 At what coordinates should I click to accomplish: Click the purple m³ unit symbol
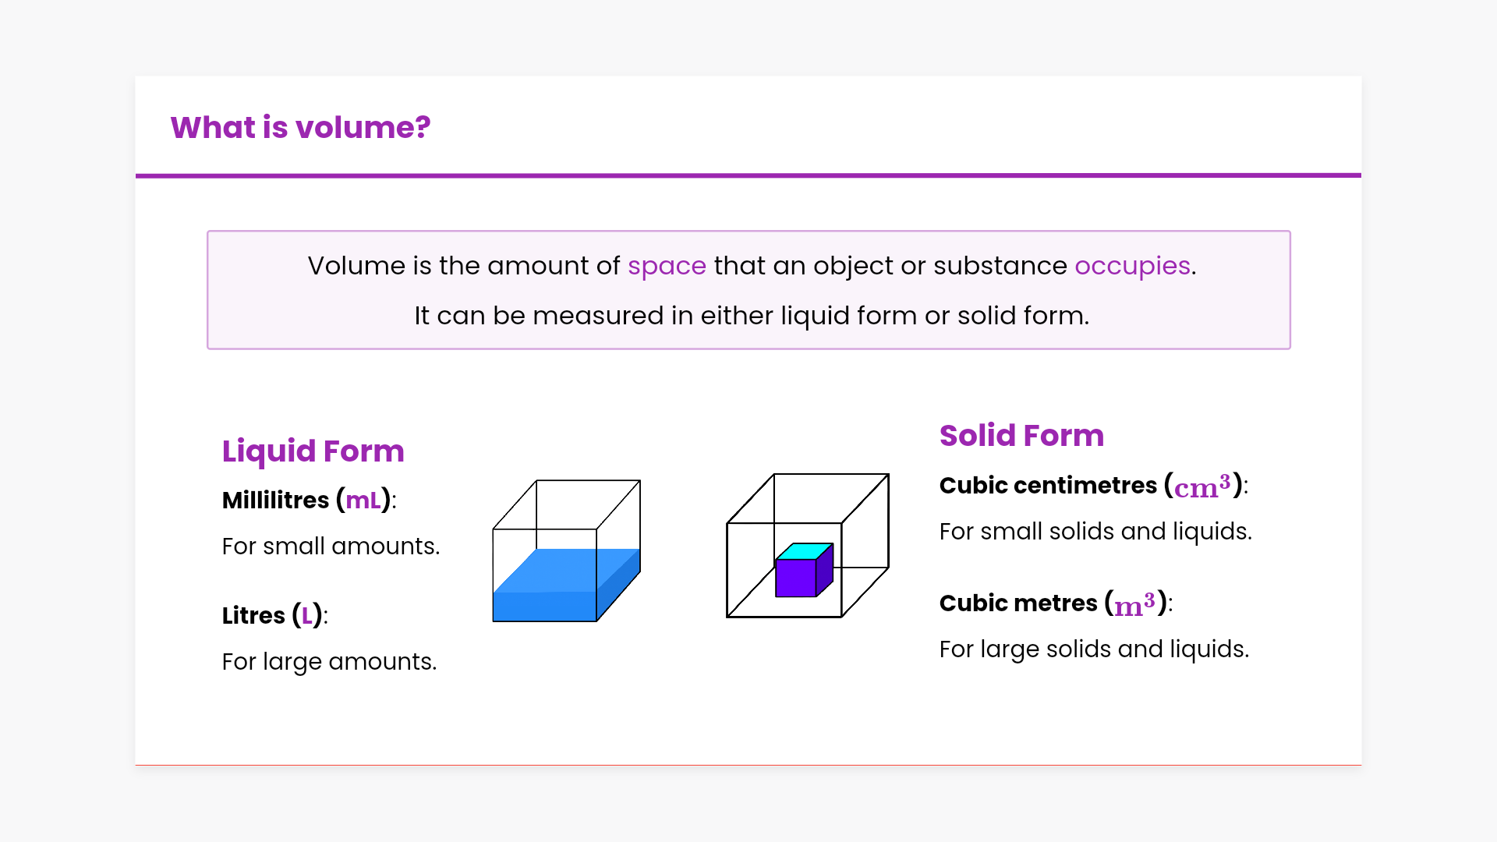coord(1134,604)
